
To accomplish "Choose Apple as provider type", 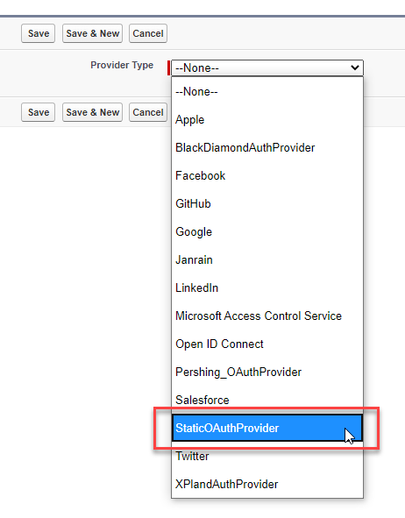I will pos(267,119).
